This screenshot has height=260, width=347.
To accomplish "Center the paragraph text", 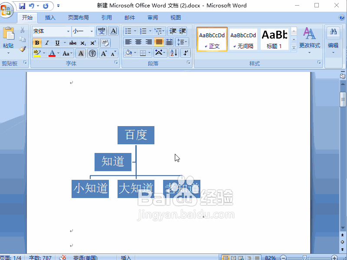I will (138, 42).
